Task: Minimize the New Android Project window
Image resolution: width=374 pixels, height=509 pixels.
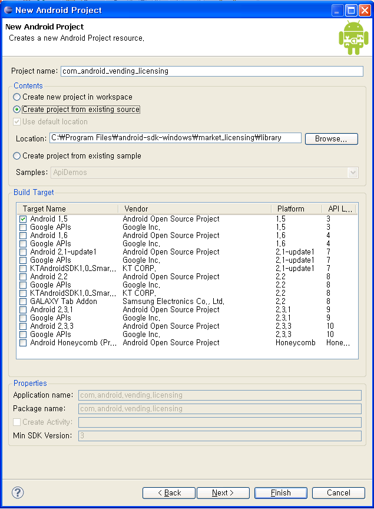Action: pyautogui.click(x=337, y=11)
